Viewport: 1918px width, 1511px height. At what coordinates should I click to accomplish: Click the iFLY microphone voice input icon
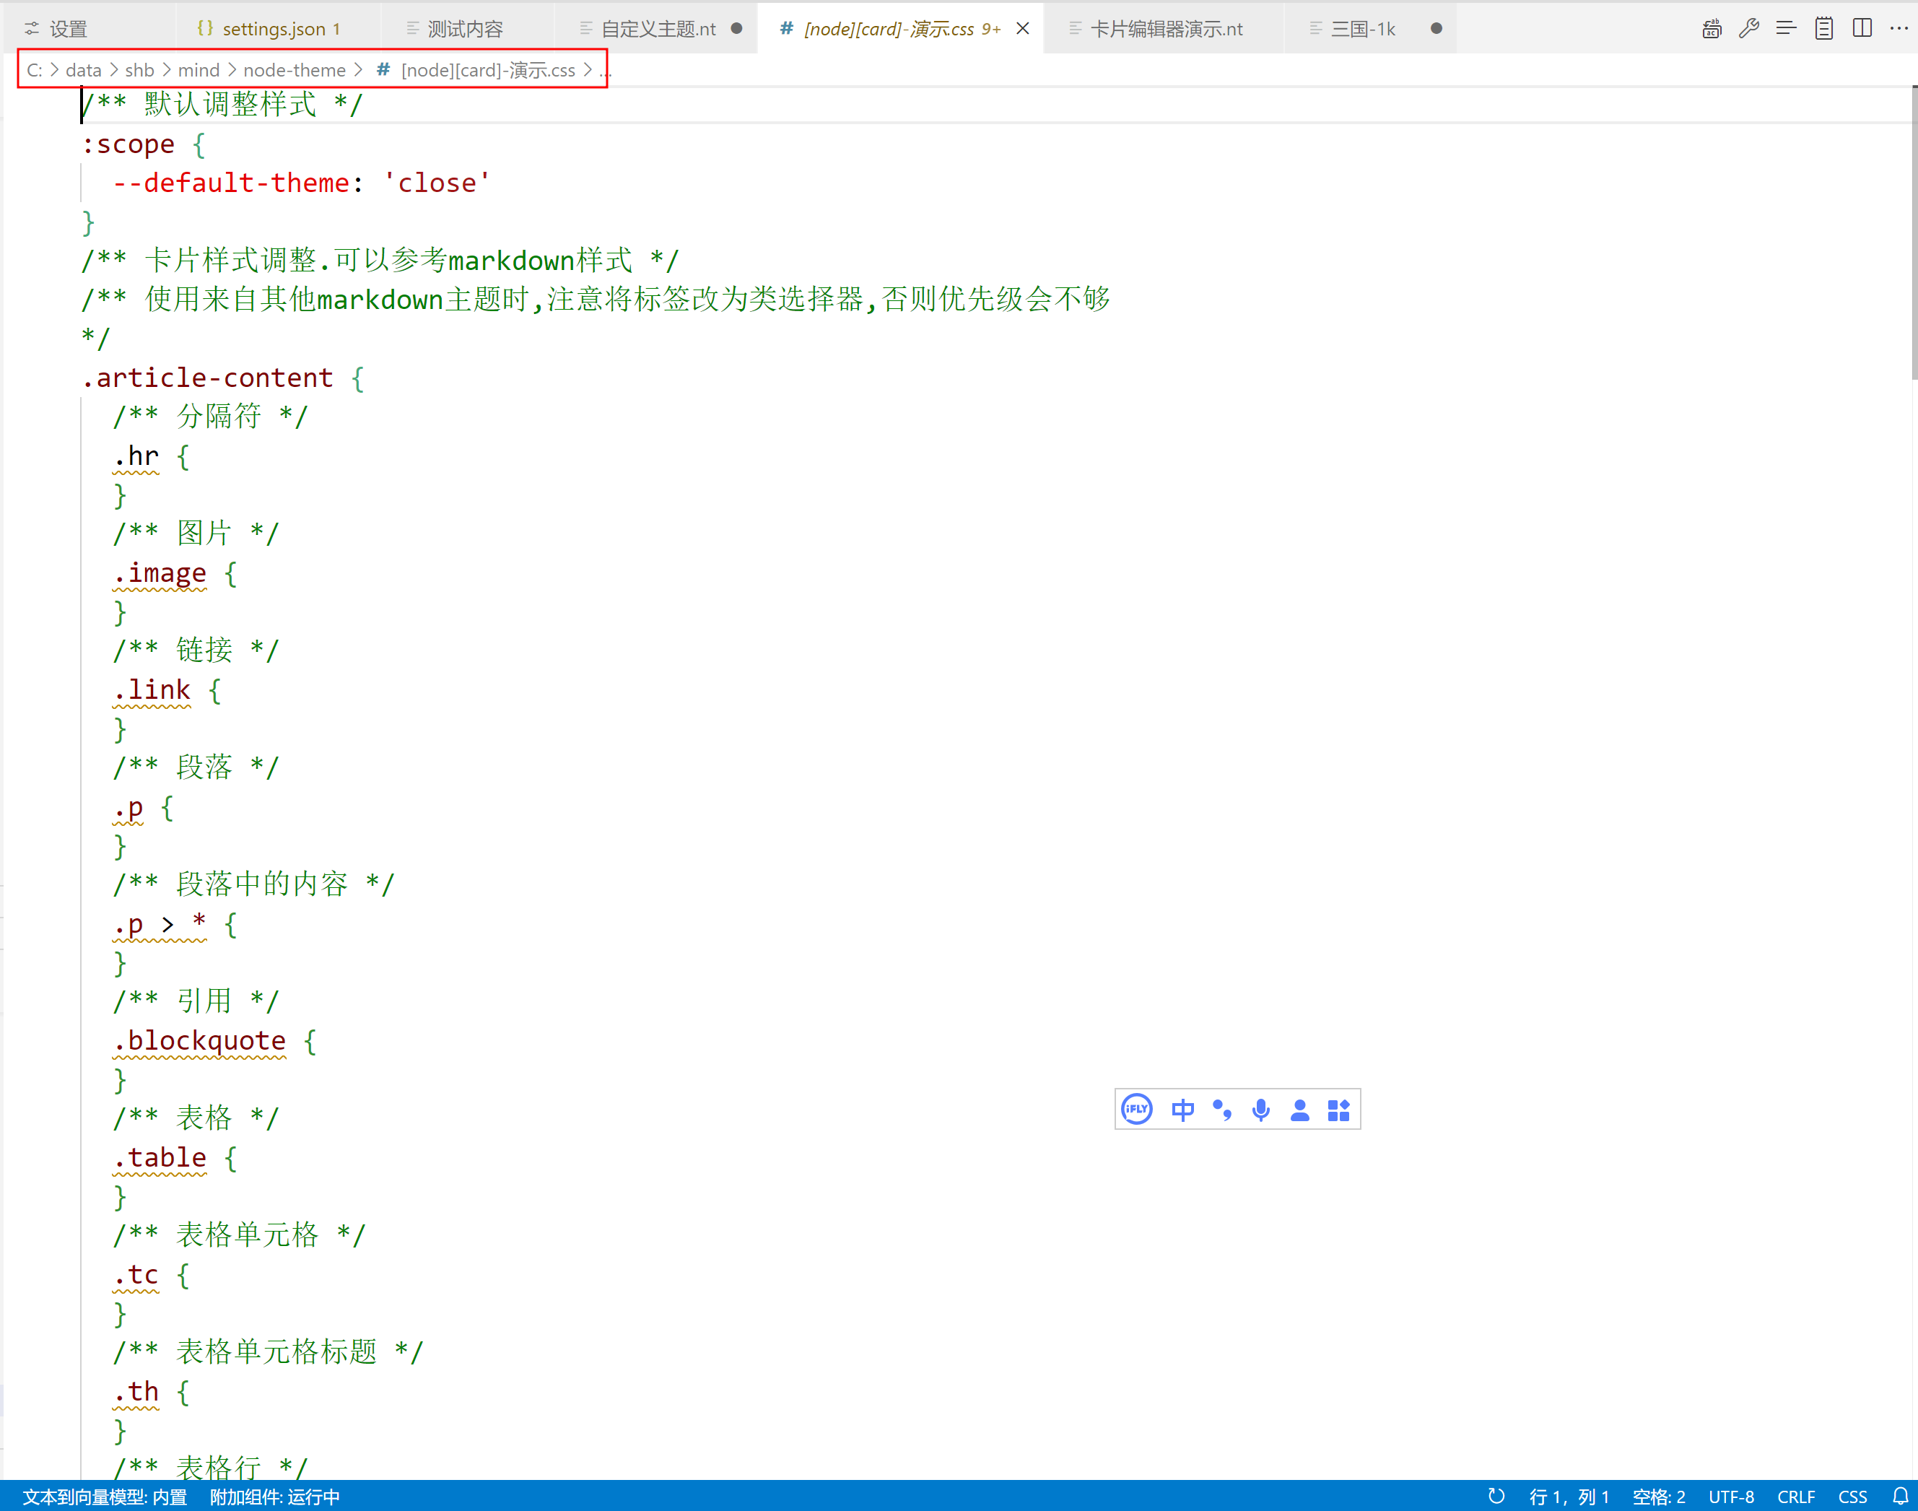[1260, 1110]
